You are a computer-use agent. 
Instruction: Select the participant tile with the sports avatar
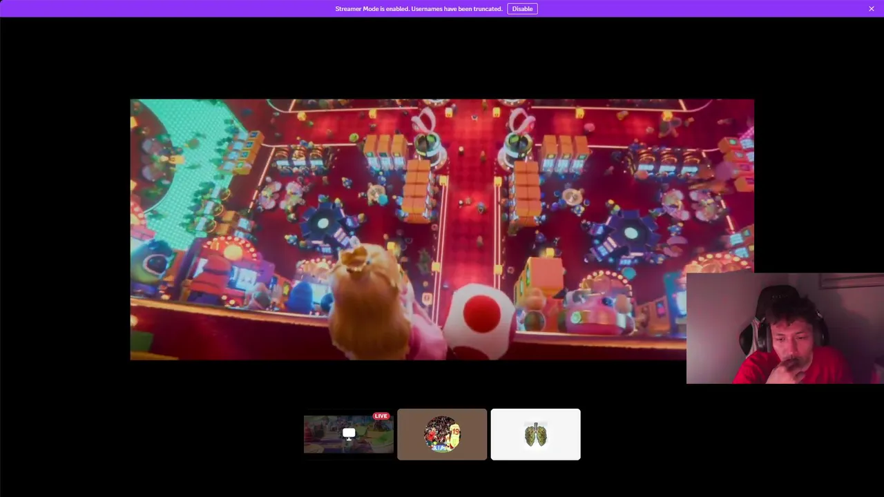[442, 434]
